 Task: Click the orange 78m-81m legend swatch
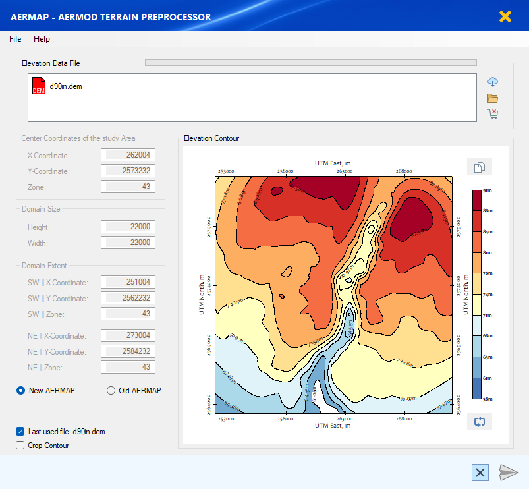tap(477, 263)
